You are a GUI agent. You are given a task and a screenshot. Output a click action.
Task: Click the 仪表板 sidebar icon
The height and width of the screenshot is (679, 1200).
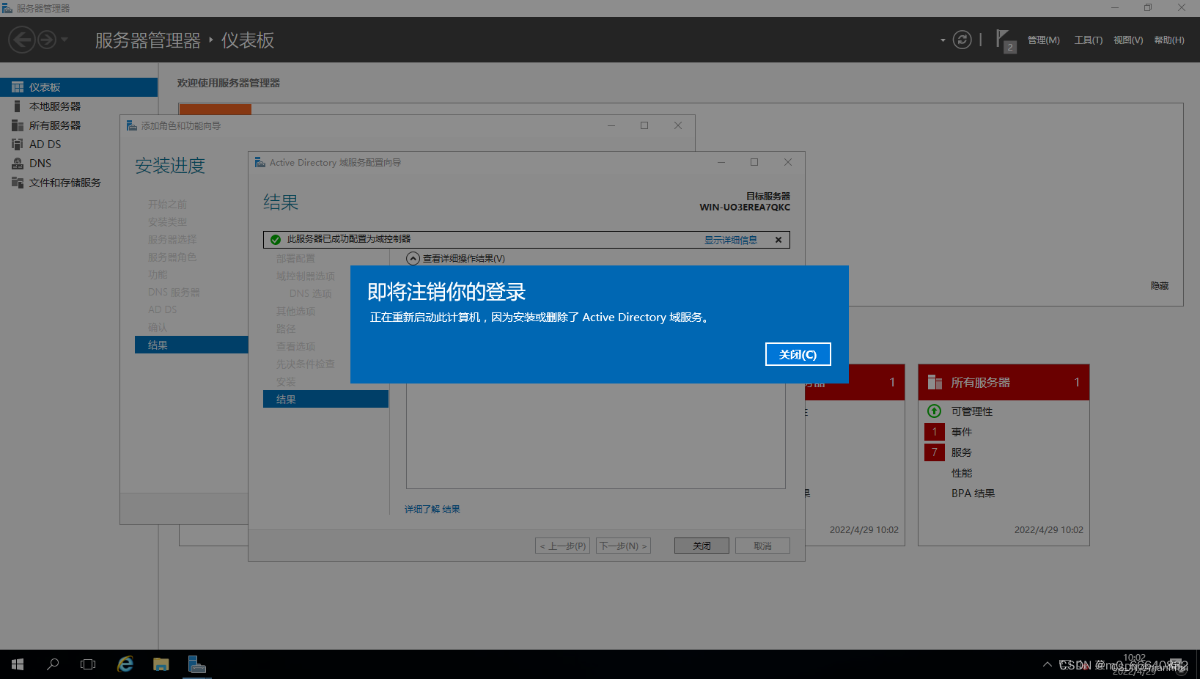[18, 87]
